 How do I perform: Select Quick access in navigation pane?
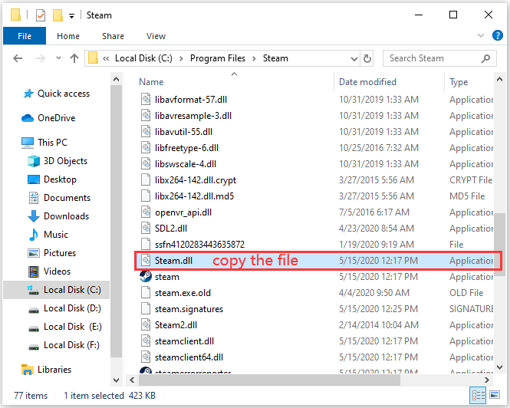(x=56, y=94)
